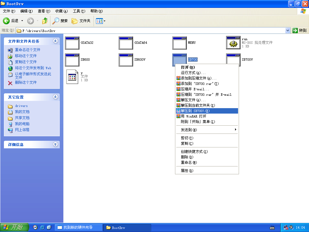Expand the address bar dropdown arrow
The width and height of the screenshot is (309, 232).
tap(288, 31)
